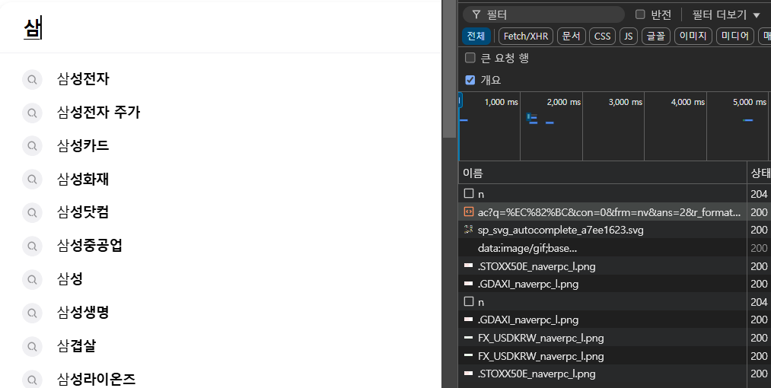
Task: Click the search icon beside 삼성전자 주가
Action: (32, 113)
